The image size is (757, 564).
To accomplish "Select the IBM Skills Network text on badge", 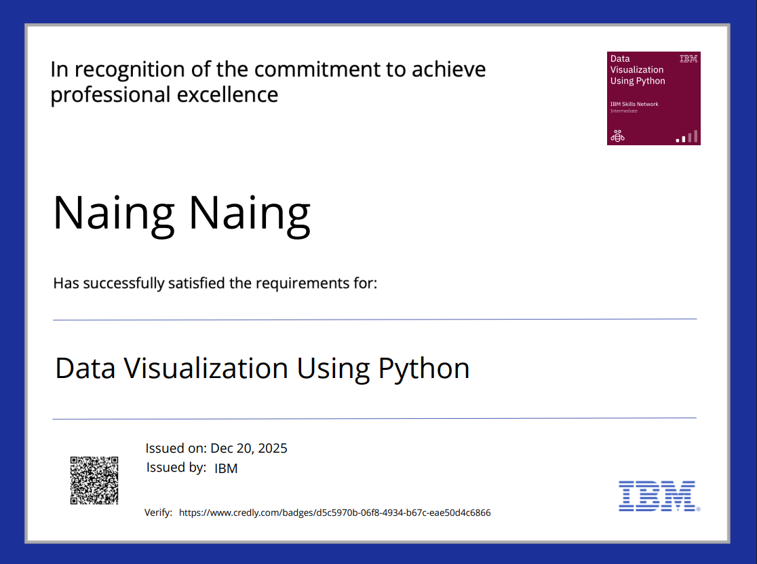I will [x=635, y=103].
